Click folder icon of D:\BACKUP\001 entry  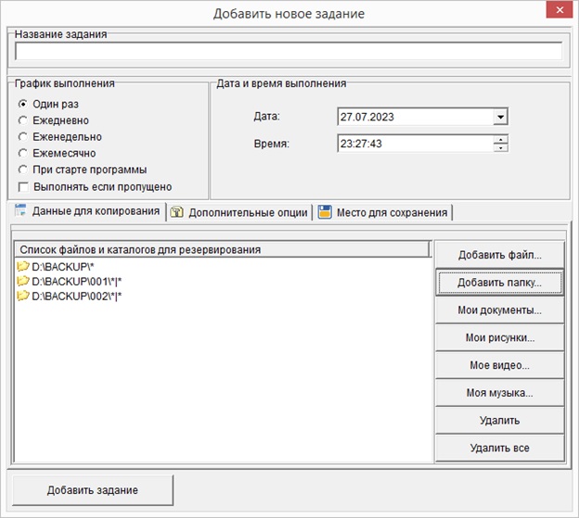[x=23, y=281]
